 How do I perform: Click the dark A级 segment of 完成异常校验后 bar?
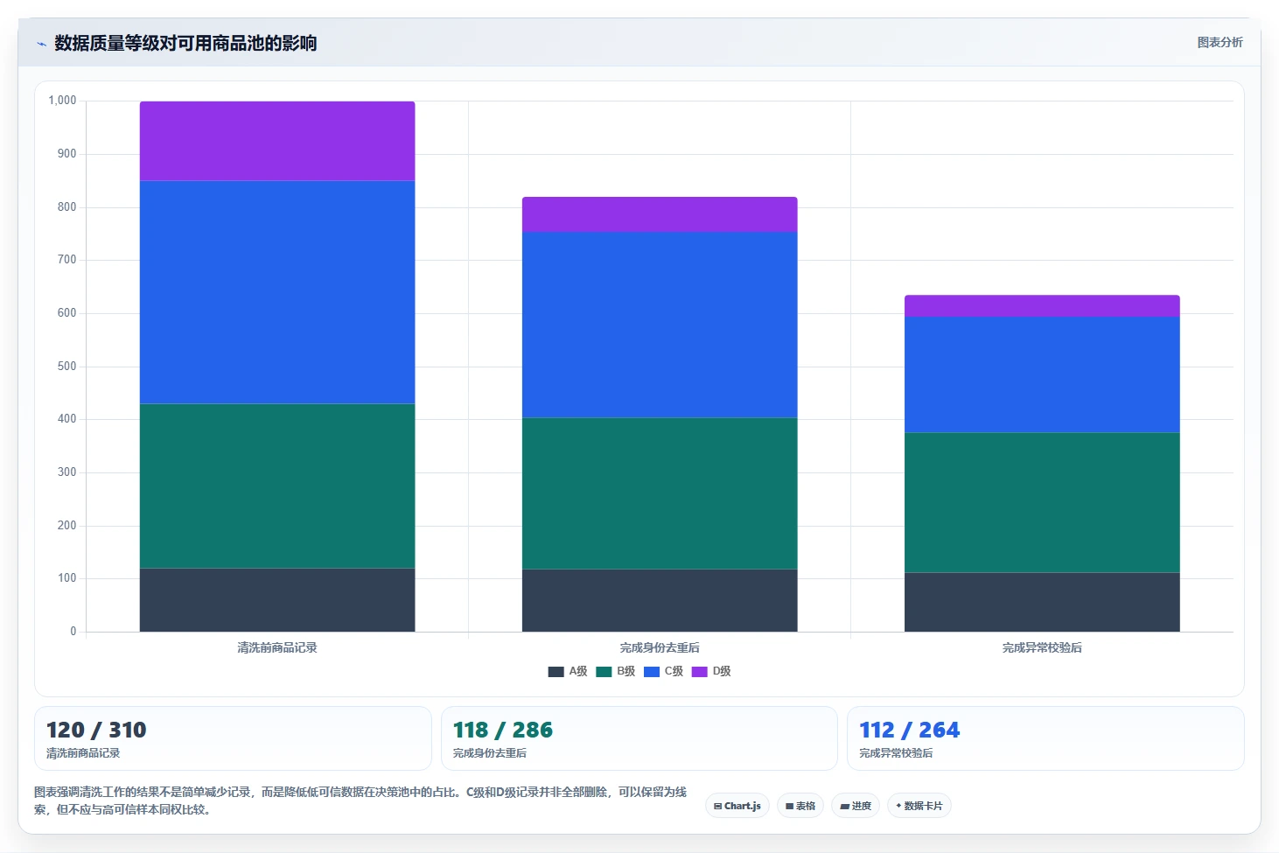1042,602
